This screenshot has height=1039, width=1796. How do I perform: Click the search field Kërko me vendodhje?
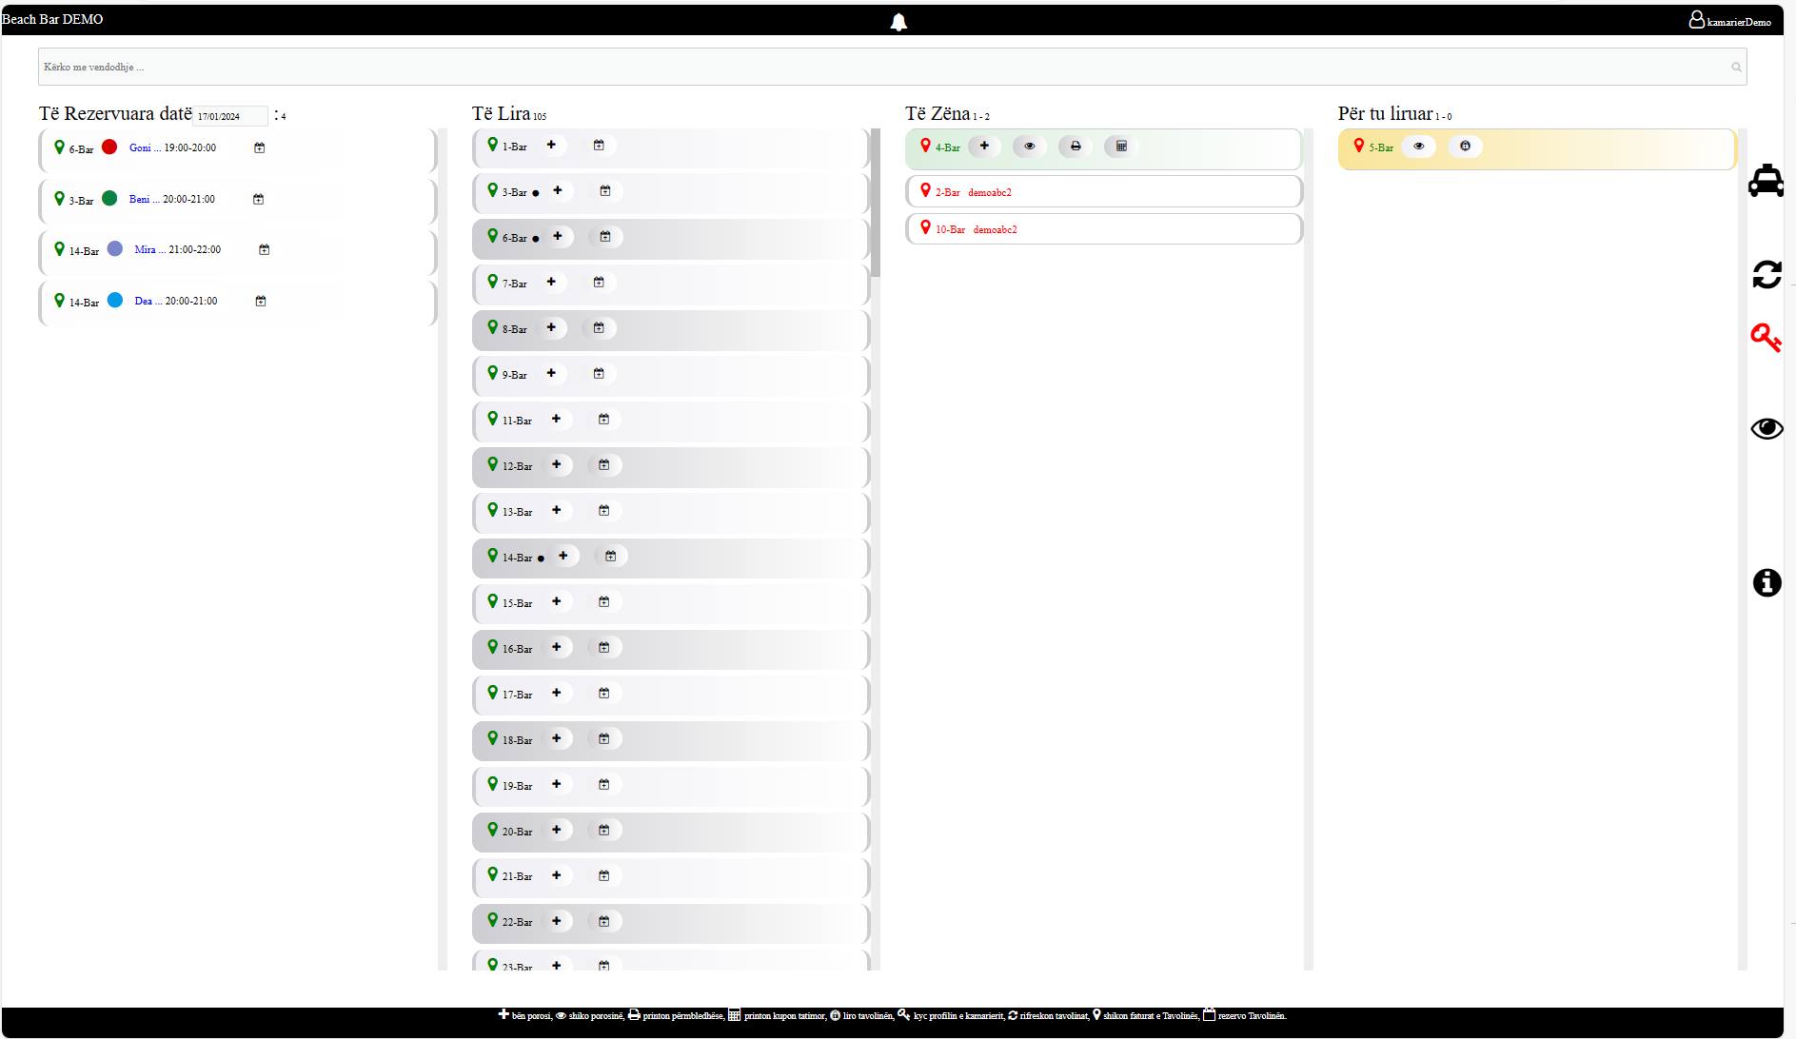(892, 67)
